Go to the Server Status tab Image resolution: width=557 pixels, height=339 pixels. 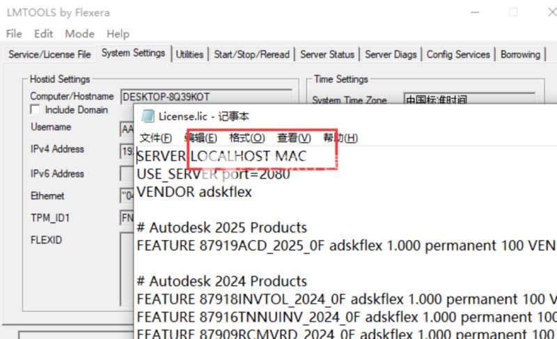(x=327, y=54)
